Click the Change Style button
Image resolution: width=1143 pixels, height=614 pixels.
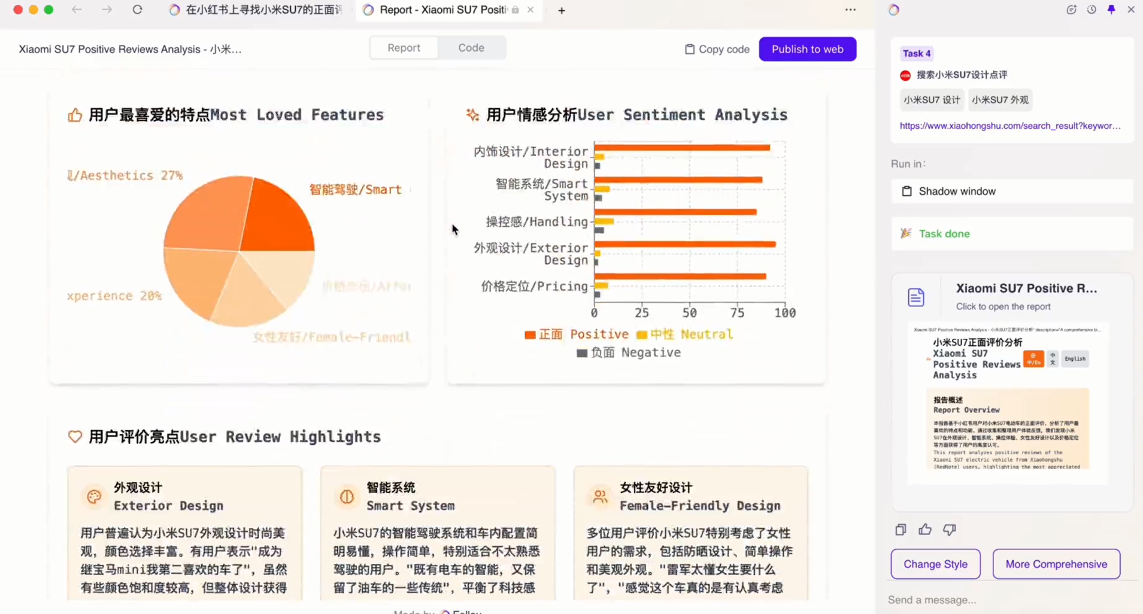click(935, 564)
